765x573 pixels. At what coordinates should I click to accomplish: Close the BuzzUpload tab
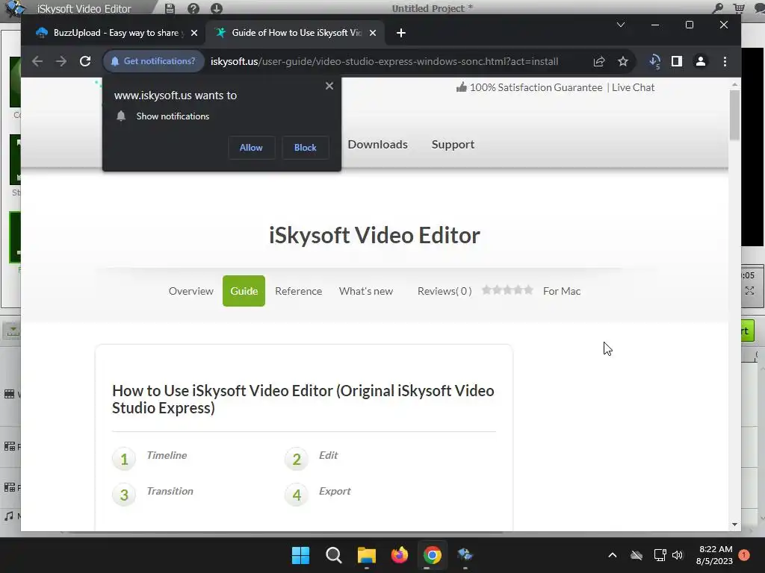pos(194,33)
